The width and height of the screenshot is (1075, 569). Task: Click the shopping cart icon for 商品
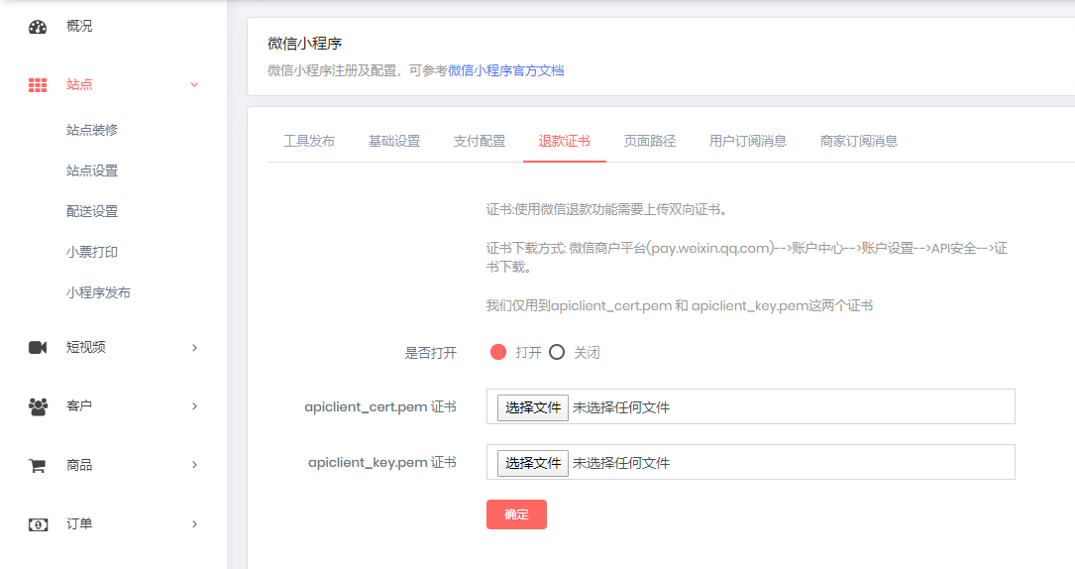coord(38,465)
